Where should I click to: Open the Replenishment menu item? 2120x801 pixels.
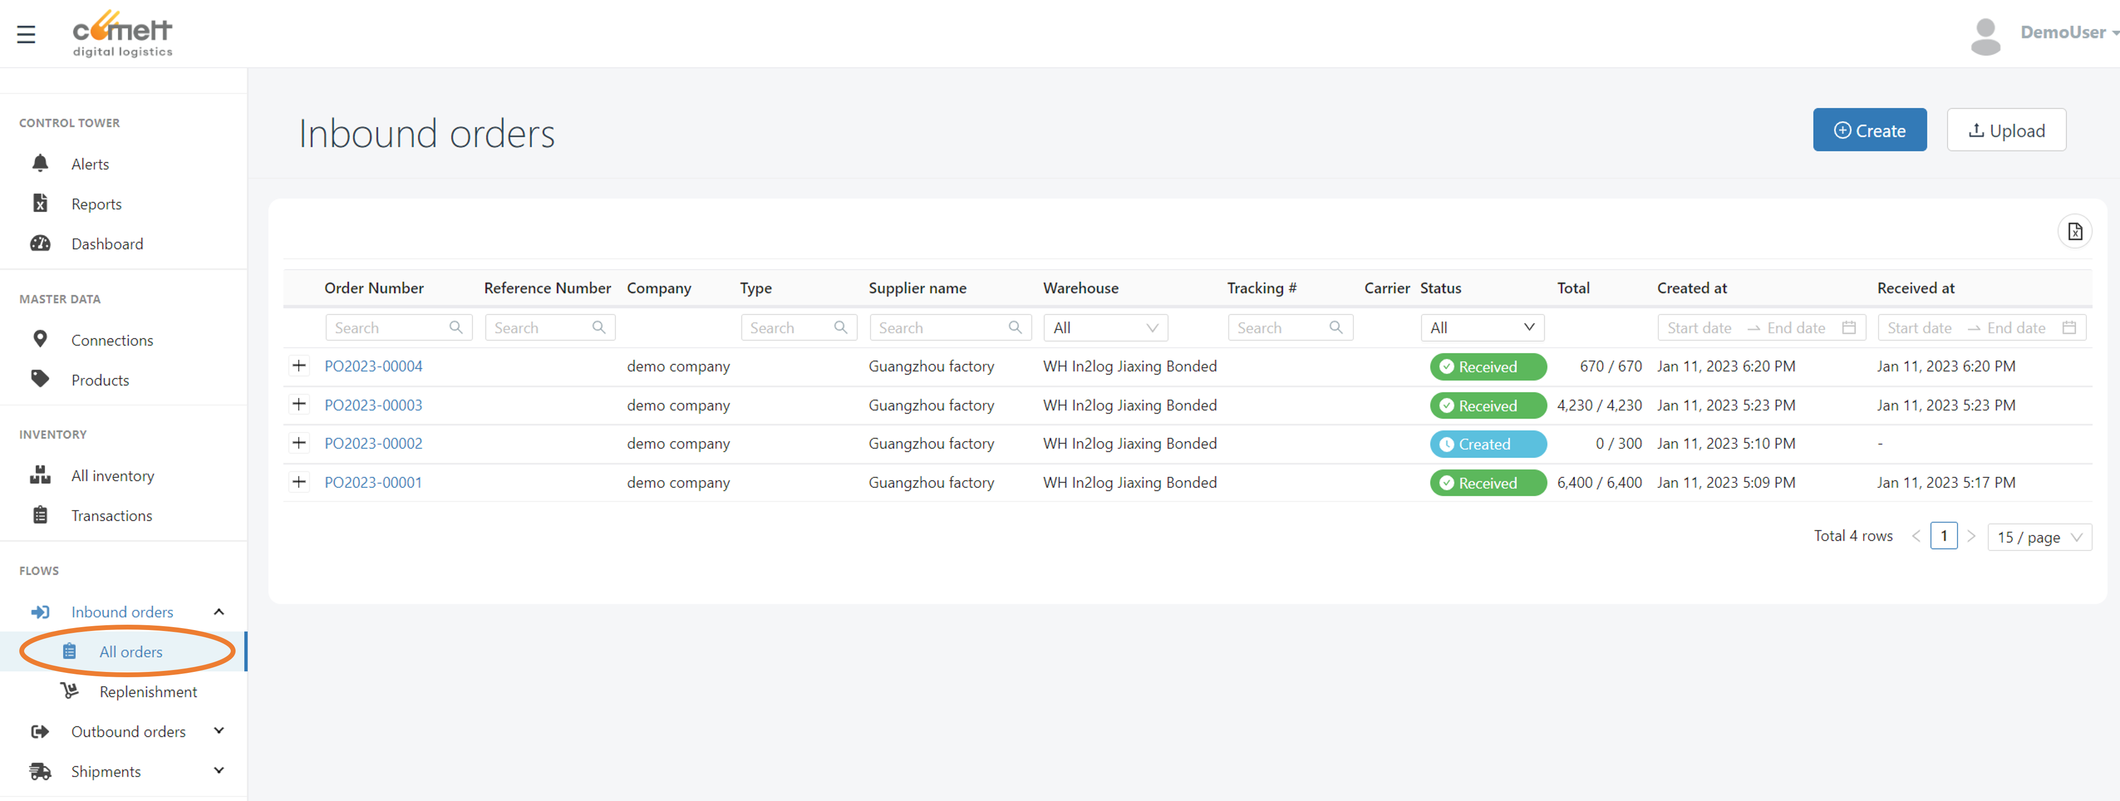pos(148,692)
